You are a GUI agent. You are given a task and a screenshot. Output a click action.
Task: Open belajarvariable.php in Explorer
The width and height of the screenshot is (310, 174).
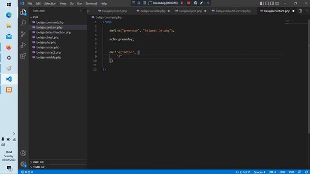click(x=49, y=58)
